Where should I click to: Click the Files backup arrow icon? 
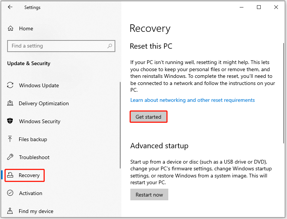(10, 139)
